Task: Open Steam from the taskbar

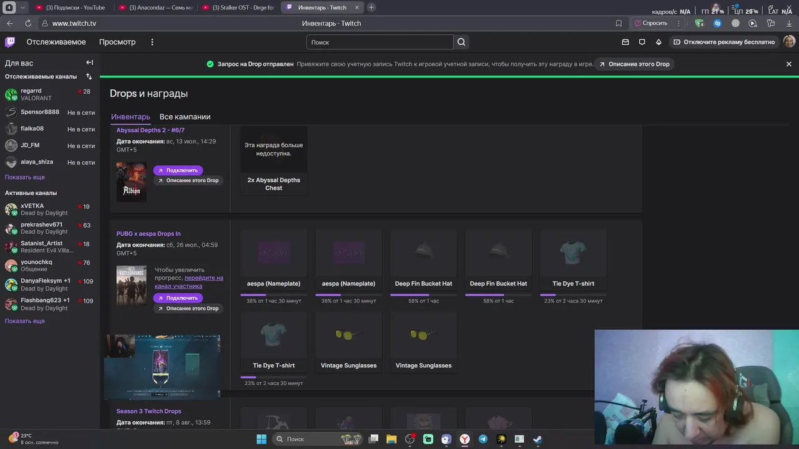Action: point(537,439)
